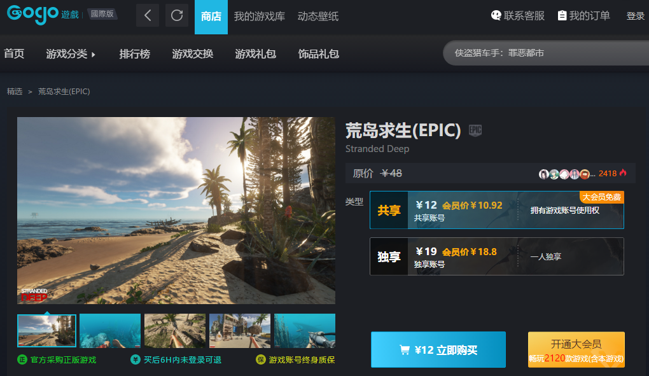
Task: Click the 游戏账号终身质保 warranty text
Action: coord(302,360)
